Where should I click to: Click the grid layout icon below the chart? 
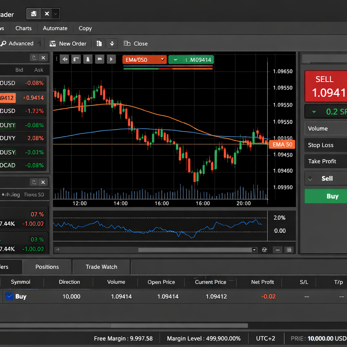[289, 250]
